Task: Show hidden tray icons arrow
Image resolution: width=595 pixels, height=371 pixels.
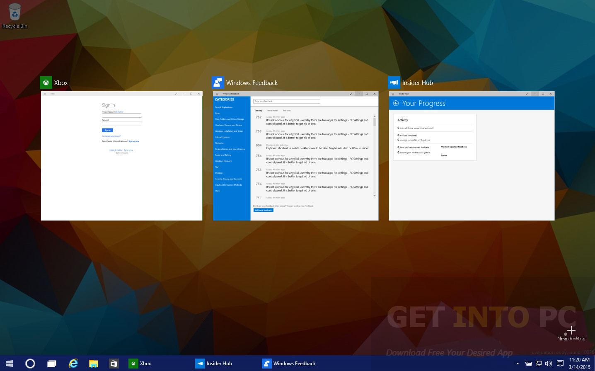Action: pyautogui.click(x=518, y=364)
